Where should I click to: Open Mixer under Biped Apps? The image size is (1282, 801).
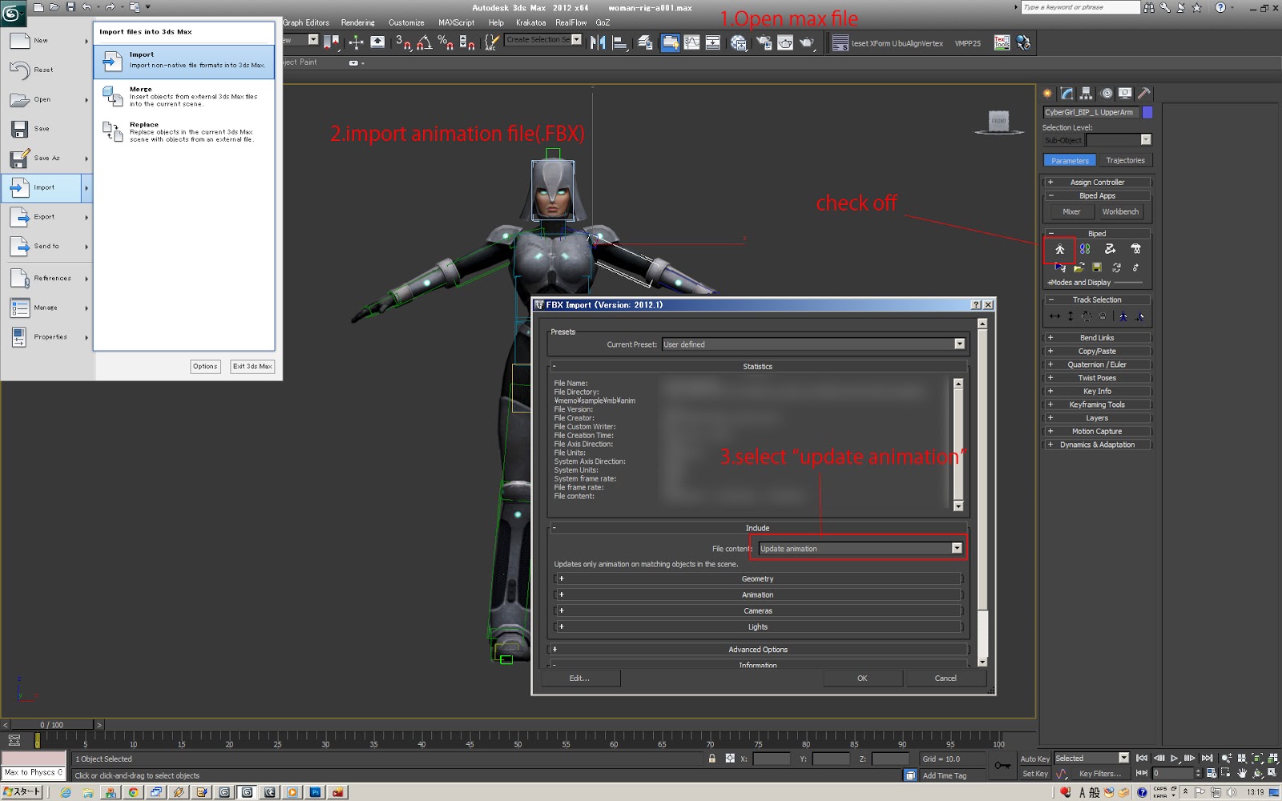pos(1070,211)
